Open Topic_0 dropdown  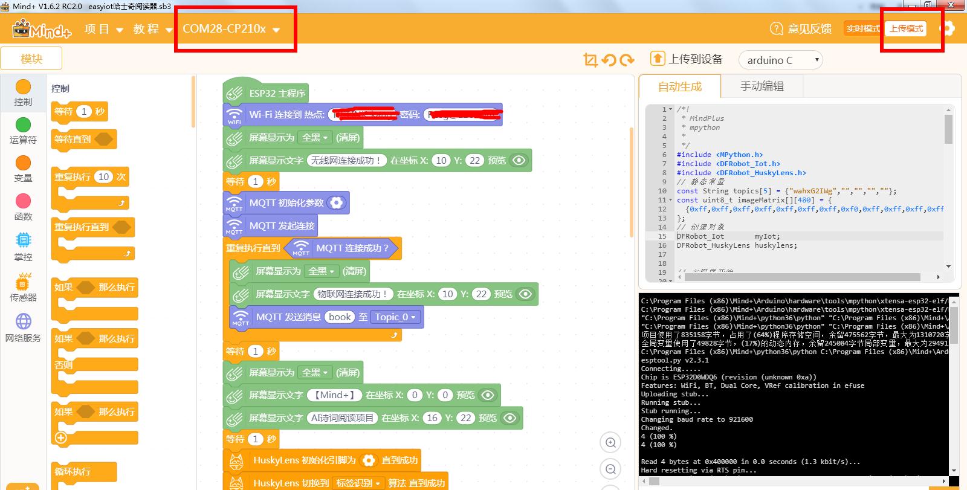pos(395,317)
